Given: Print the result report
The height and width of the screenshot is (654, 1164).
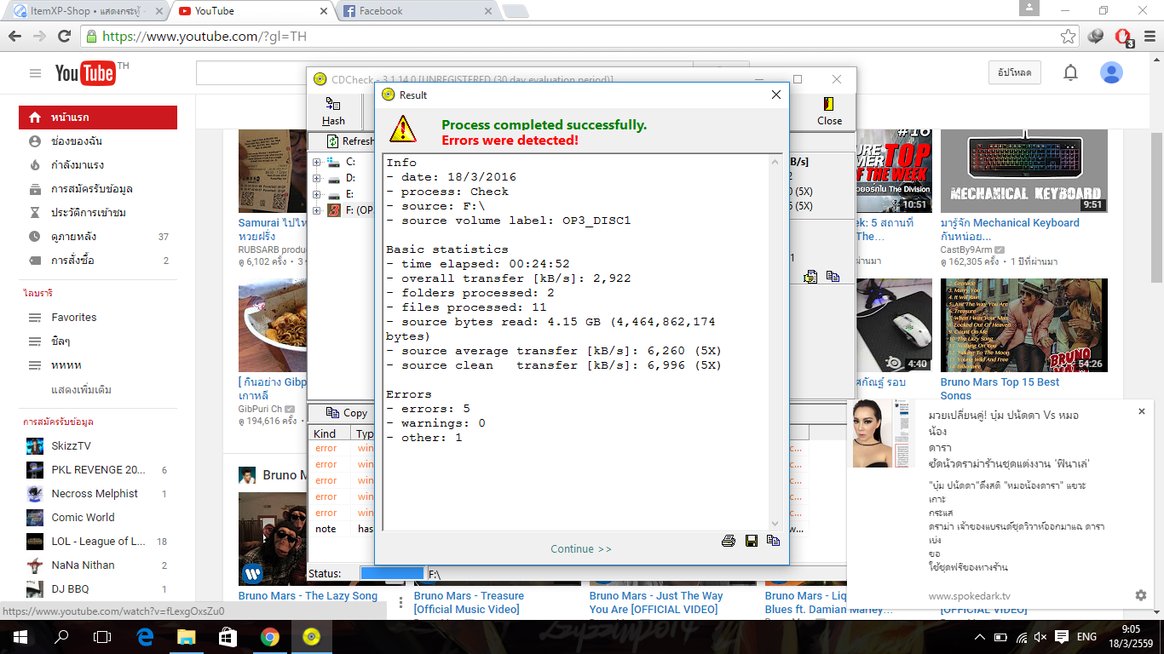Looking at the screenshot, I should point(729,541).
